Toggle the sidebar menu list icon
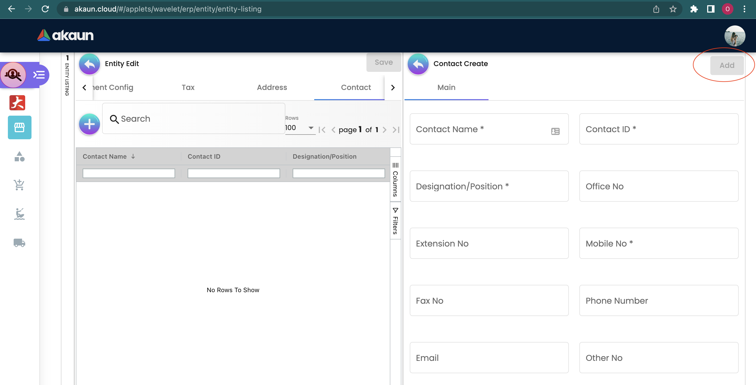The height and width of the screenshot is (385, 756). [x=39, y=75]
